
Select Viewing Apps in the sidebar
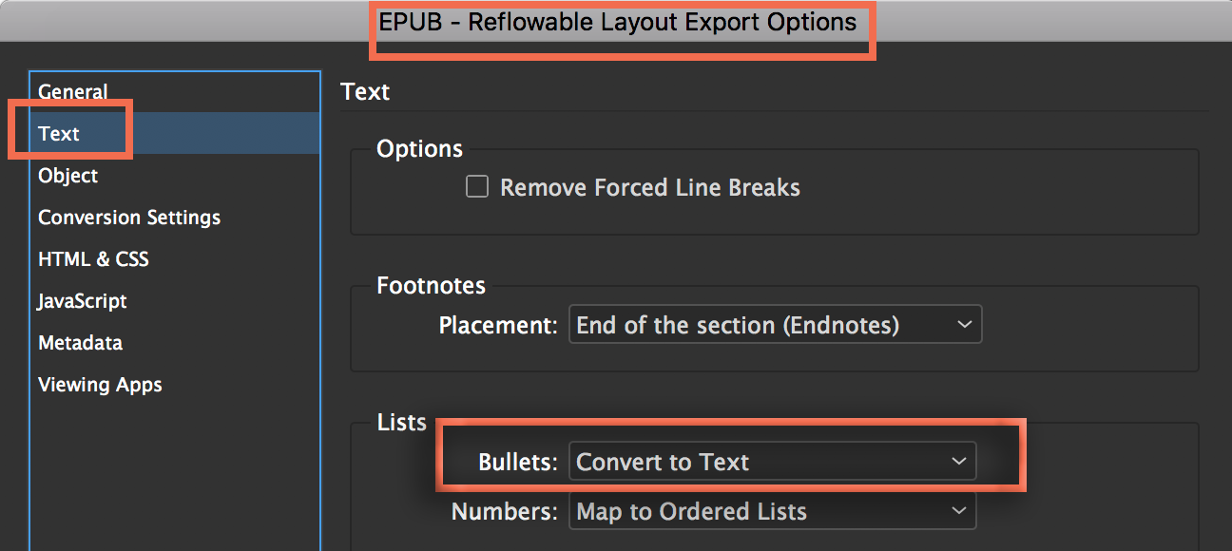click(x=100, y=385)
